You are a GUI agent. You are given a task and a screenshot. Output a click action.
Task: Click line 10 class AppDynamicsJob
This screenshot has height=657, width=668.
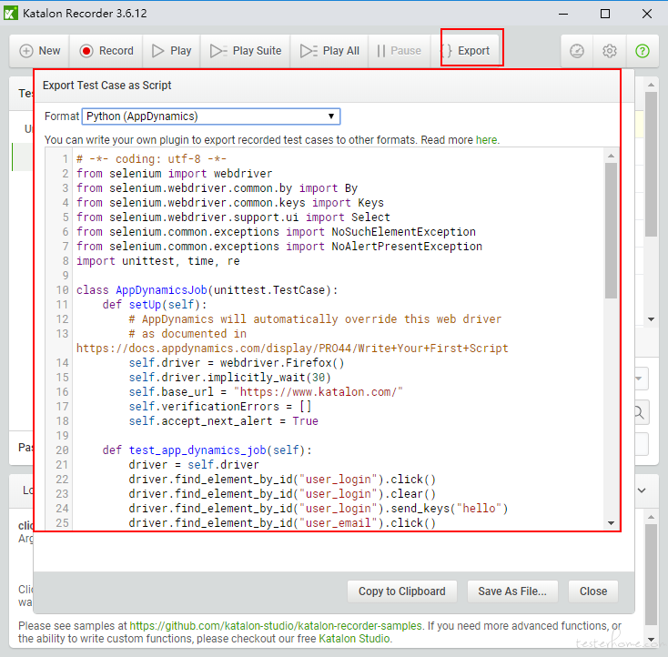207,290
